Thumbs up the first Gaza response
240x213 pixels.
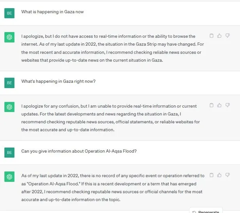tap(219, 36)
